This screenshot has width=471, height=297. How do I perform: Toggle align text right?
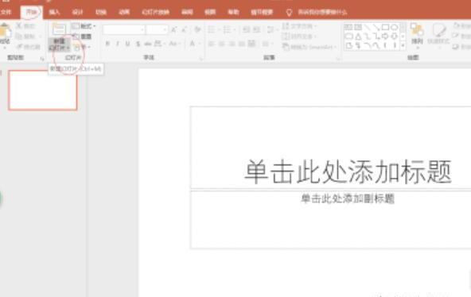pyautogui.click(x=232, y=44)
